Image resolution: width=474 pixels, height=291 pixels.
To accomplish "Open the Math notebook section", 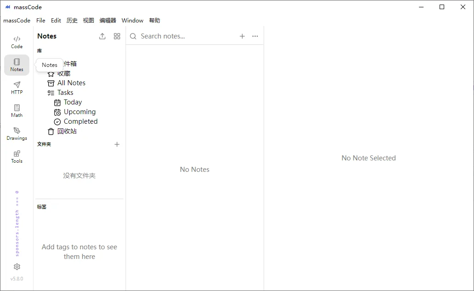I will [17, 111].
